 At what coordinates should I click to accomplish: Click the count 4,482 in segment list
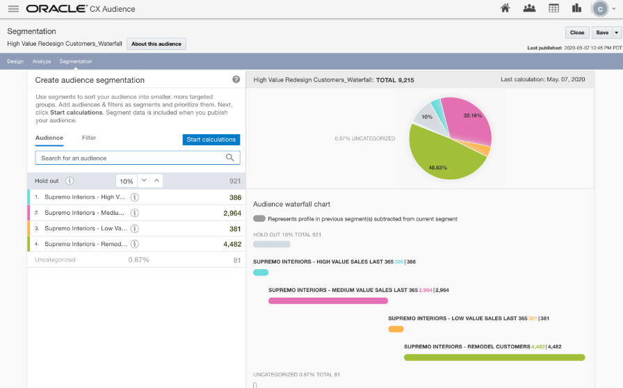232,244
